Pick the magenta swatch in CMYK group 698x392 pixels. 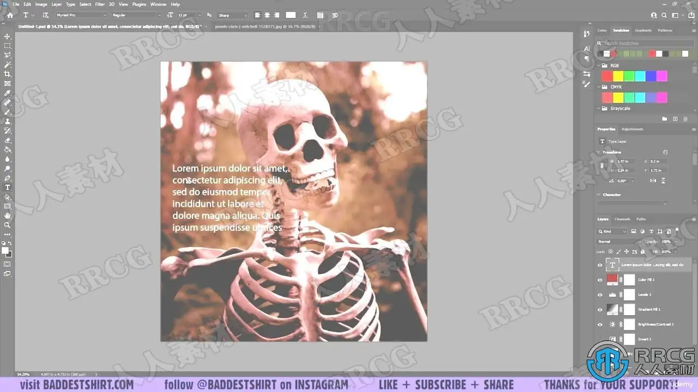[x=661, y=97]
